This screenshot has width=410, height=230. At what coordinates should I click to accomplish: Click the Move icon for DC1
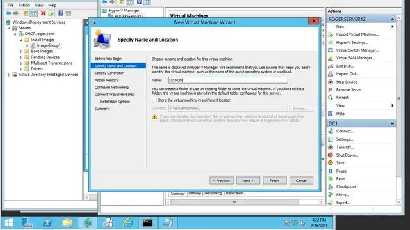pos(331,195)
